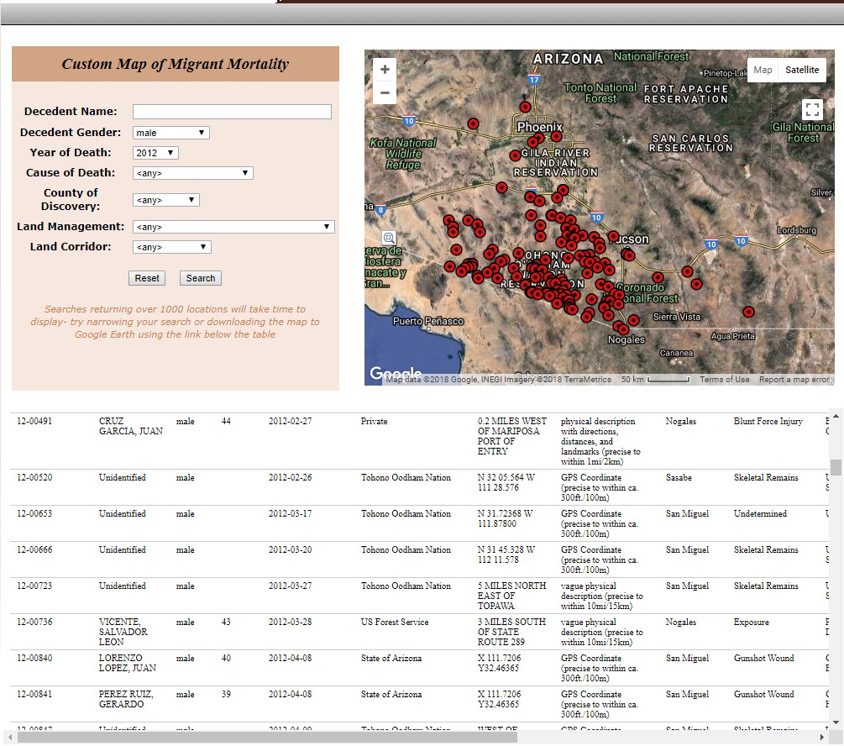Click the magnifier zoom icon on the map
This screenshot has width=844, height=746.
(389, 238)
